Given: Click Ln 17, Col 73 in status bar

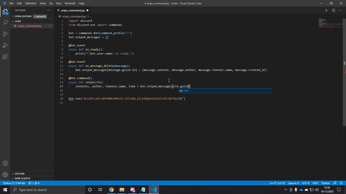Looking at the screenshot, I should tap(277, 183).
